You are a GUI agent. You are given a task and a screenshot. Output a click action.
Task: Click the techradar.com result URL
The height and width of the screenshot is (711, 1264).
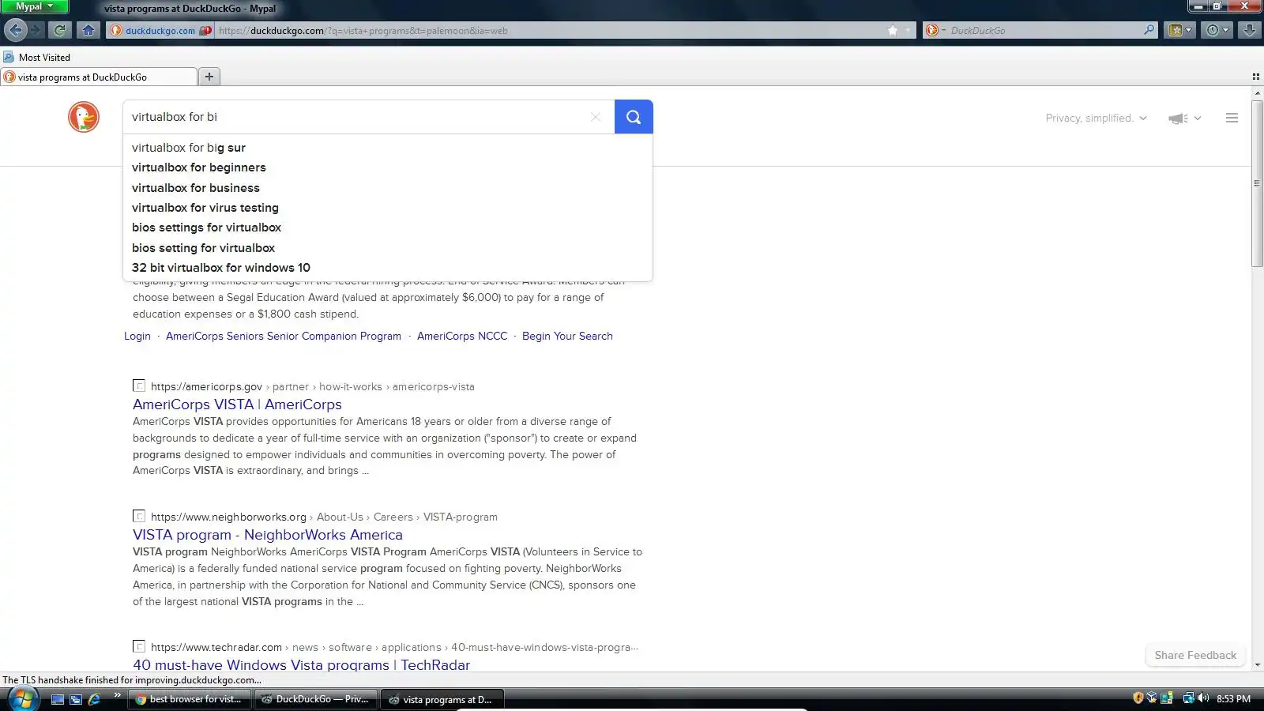pyautogui.click(x=394, y=647)
